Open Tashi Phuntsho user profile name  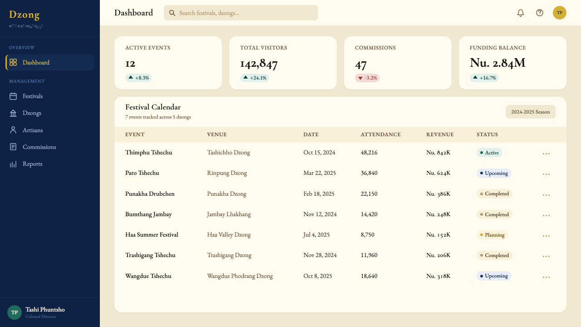coord(45,309)
